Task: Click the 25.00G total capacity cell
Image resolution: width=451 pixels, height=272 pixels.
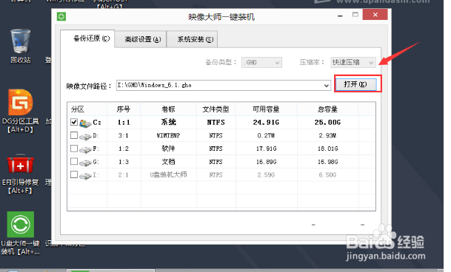Action: [x=327, y=123]
